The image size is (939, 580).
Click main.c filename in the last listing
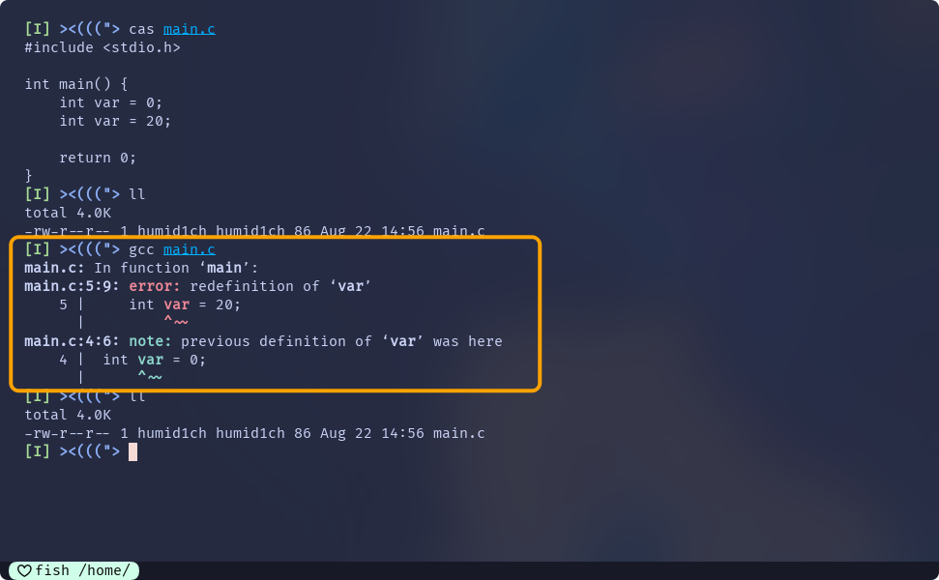click(x=459, y=433)
